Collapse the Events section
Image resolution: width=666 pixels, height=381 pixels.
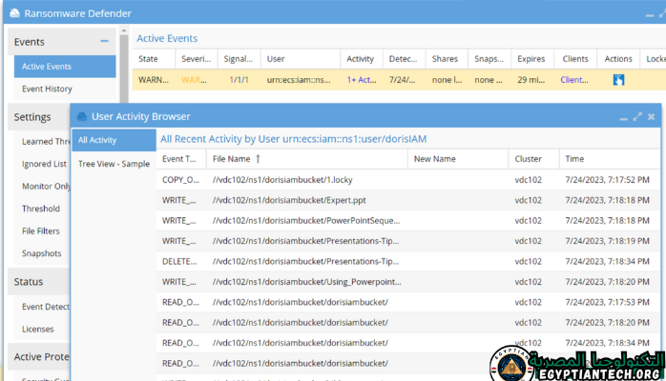[x=104, y=42]
